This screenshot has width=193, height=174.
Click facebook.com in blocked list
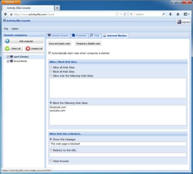[x=58, y=107]
